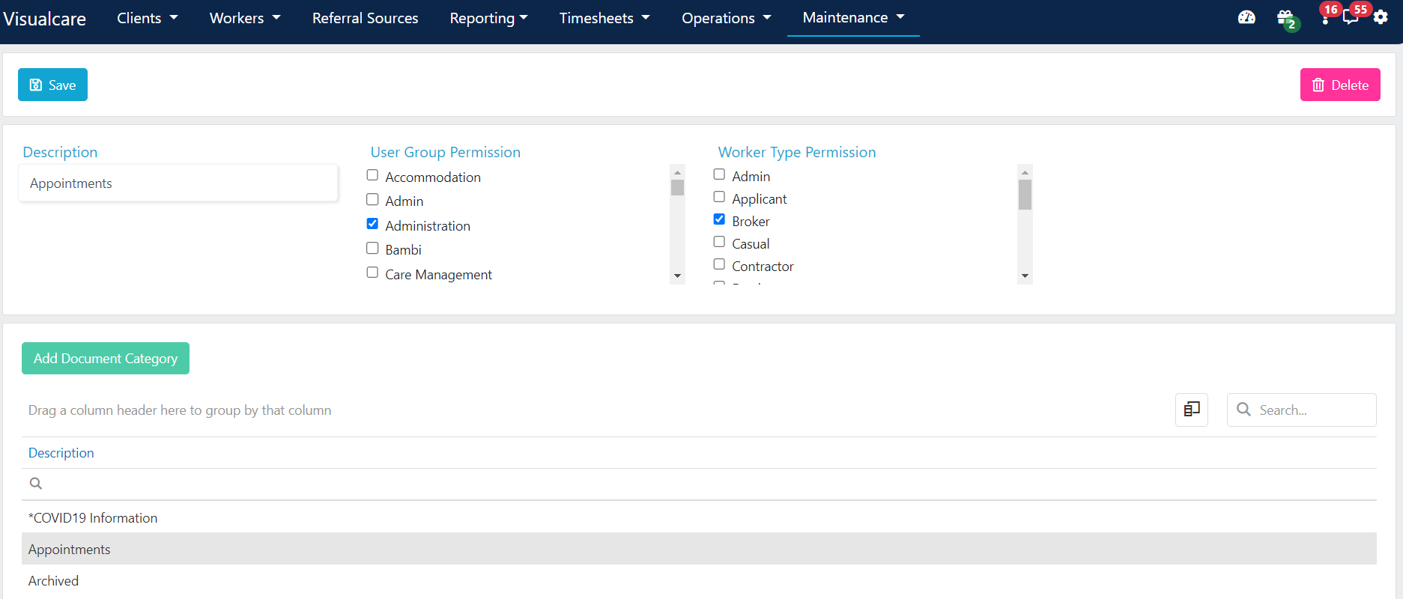The height and width of the screenshot is (599, 1403).
Task: Tick the Care Management checkbox
Action: coord(372,273)
